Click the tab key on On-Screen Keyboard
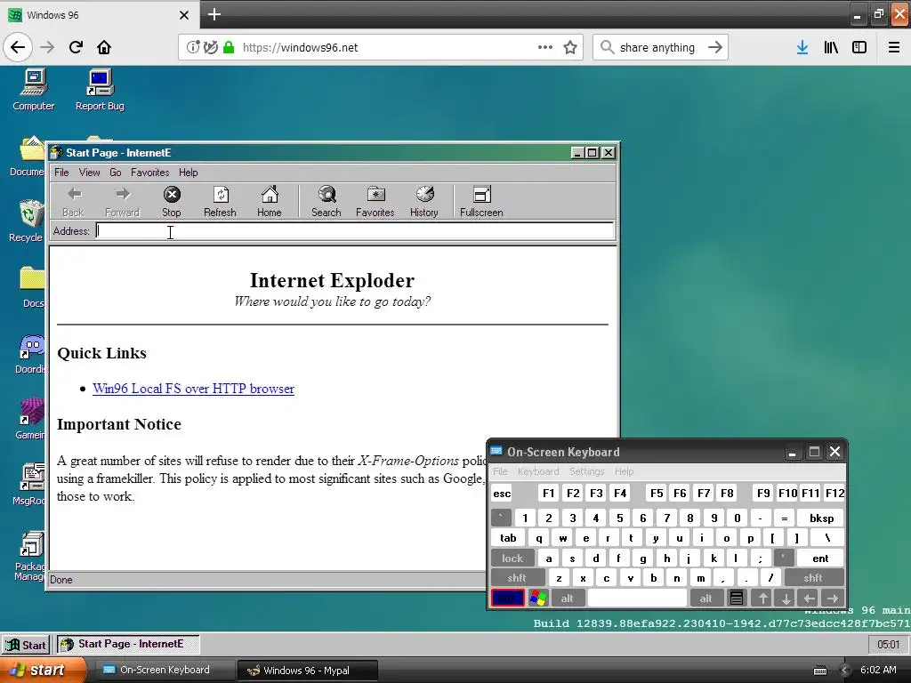Viewport: 911px width, 683px height. [508, 538]
